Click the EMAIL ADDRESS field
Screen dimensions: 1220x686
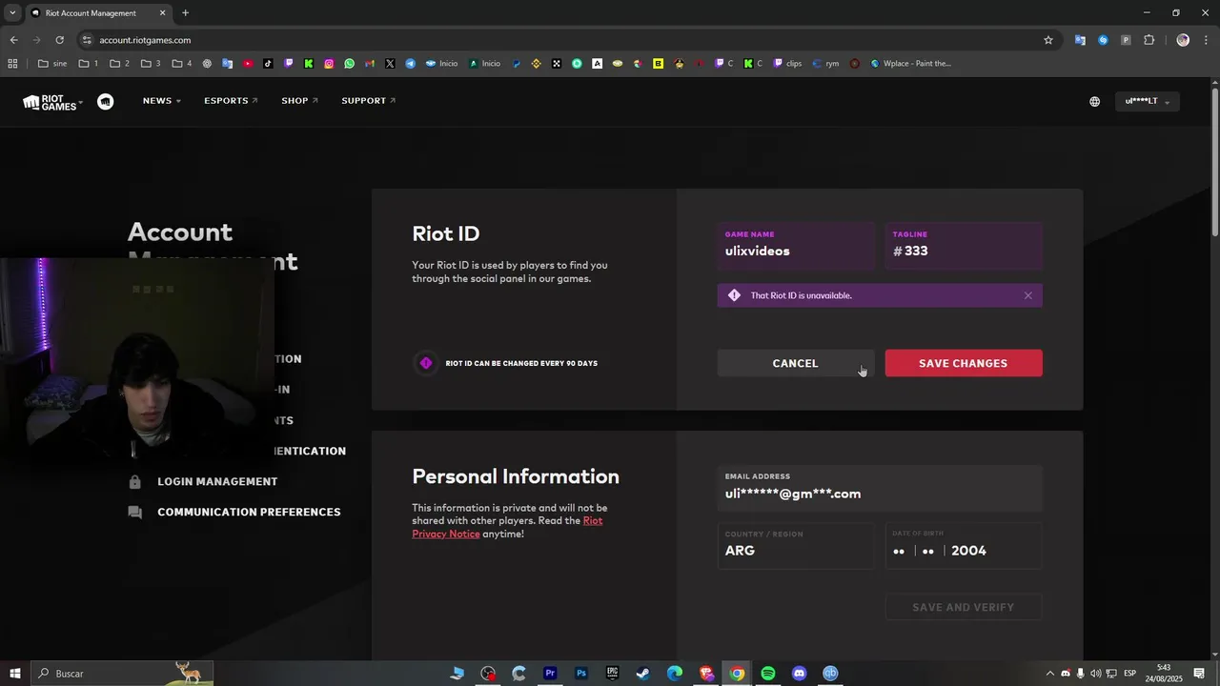(x=880, y=488)
